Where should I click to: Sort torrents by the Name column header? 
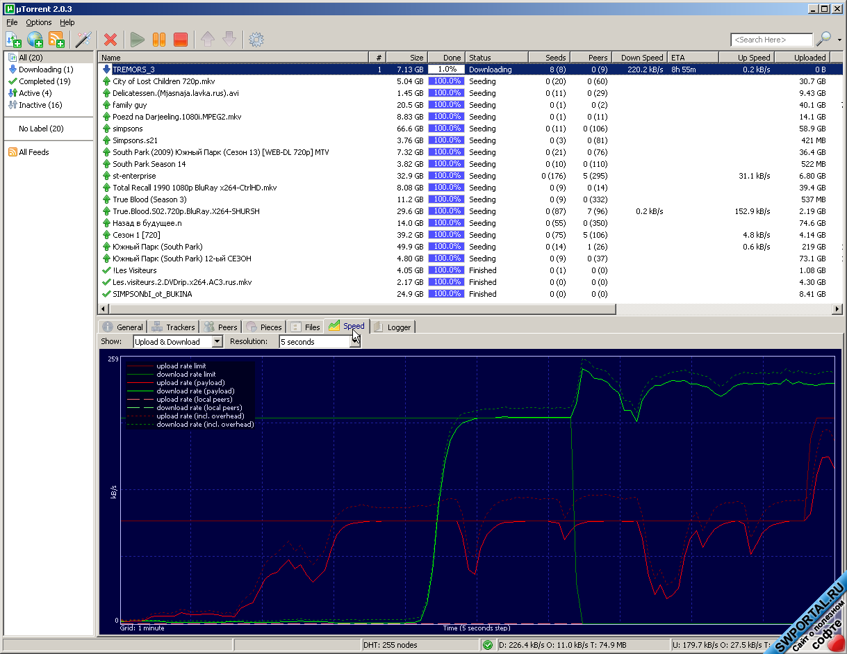click(x=233, y=58)
